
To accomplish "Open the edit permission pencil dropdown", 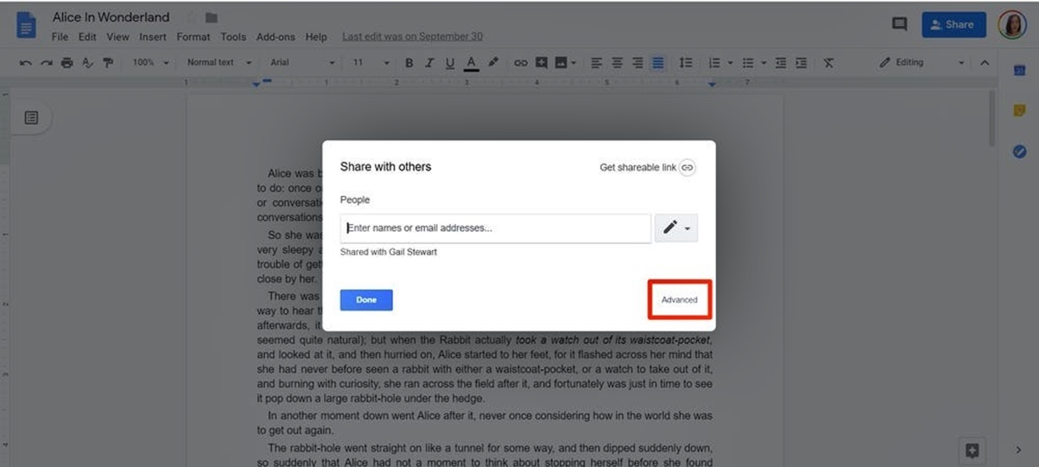I will [x=675, y=228].
